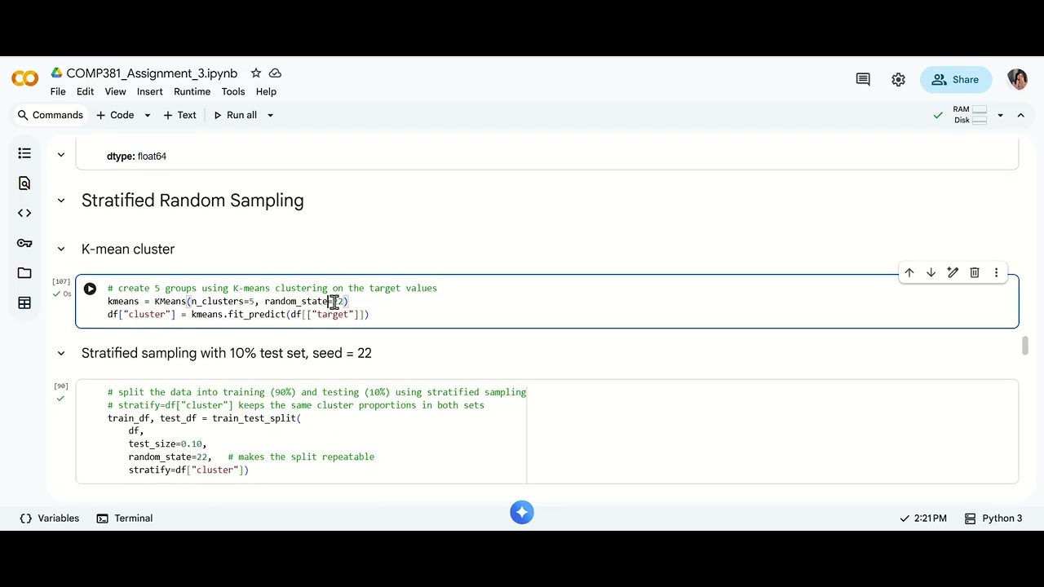Click the RAM usage bar

(x=980, y=109)
